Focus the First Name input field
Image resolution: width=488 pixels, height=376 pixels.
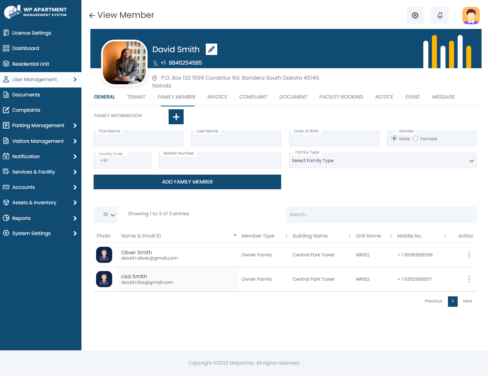[x=139, y=139]
